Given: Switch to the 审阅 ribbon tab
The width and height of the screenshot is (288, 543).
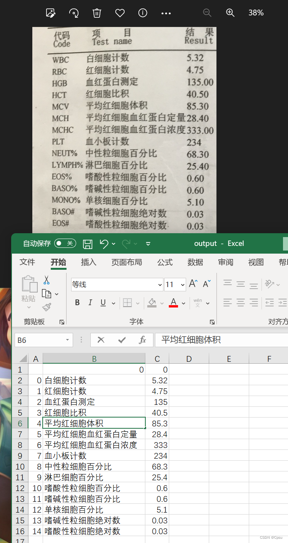Looking at the screenshot, I should click(226, 262).
